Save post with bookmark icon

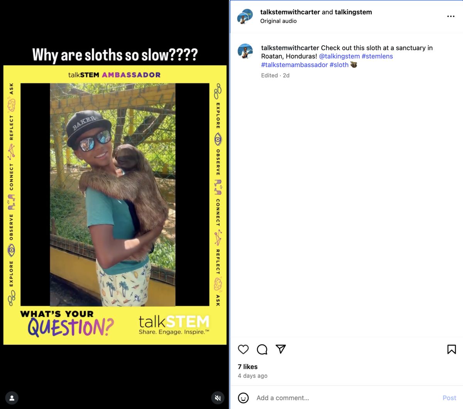point(451,350)
